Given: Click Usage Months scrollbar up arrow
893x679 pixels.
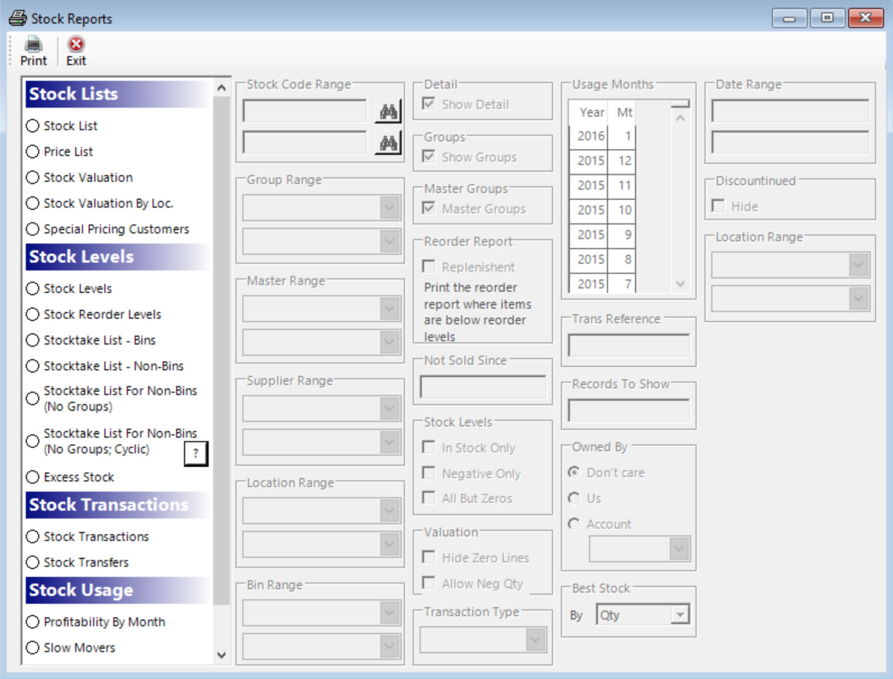Looking at the screenshot, I should coord(680,118).
